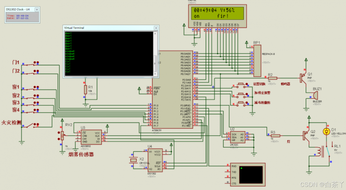Select the X2 crystal component

pyautogui.click(x=133, y=160)
